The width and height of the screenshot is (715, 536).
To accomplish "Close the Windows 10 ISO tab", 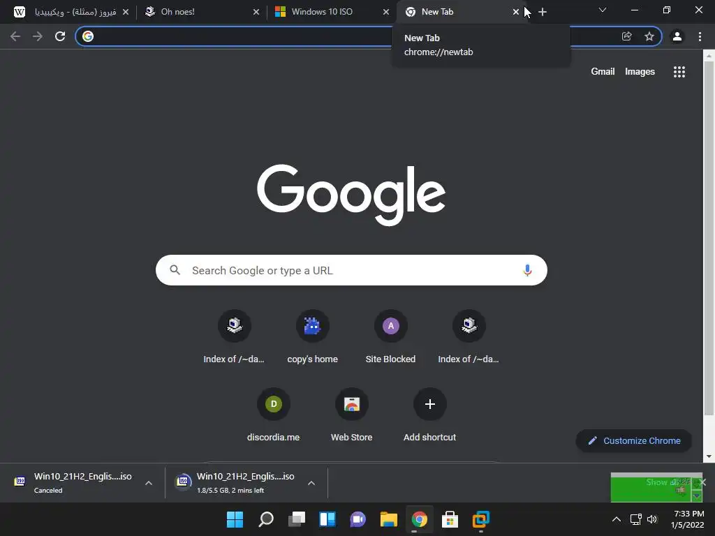I will [386, 13].
